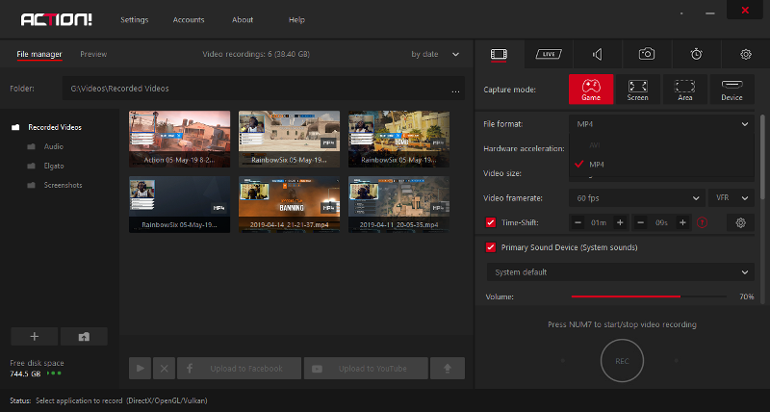The height and width of the screenshot is (412, 770).
Task: Increase Time-Shift seconds with plus
Action: click(682, 223)
